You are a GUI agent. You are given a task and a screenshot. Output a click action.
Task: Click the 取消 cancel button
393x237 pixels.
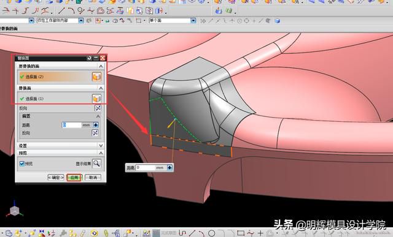(x=93, y=178)
